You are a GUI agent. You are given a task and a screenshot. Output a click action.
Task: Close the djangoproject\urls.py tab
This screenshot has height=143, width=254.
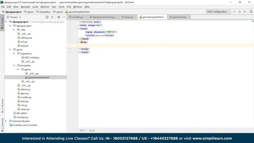[x=117, y=17]
